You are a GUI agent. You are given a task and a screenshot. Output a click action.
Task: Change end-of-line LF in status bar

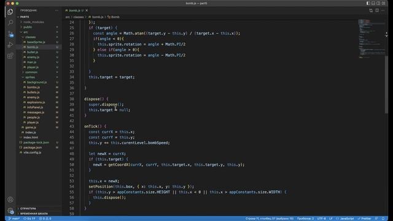coord(331,219)
